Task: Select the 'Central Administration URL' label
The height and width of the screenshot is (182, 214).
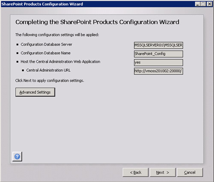Action: tap(48, 70)
